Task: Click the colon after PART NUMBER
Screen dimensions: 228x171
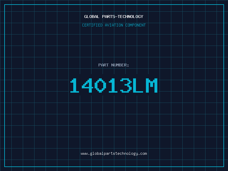Action: (128, 65)
